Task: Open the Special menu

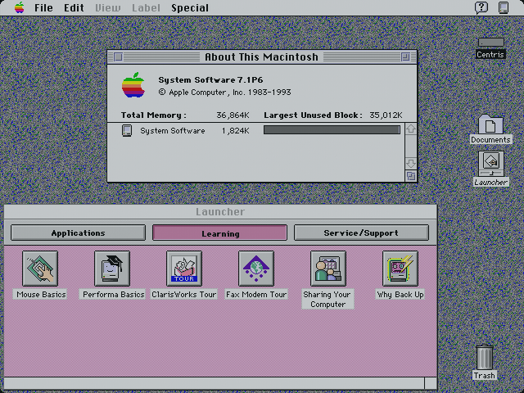Action: [x=190, y=7]
